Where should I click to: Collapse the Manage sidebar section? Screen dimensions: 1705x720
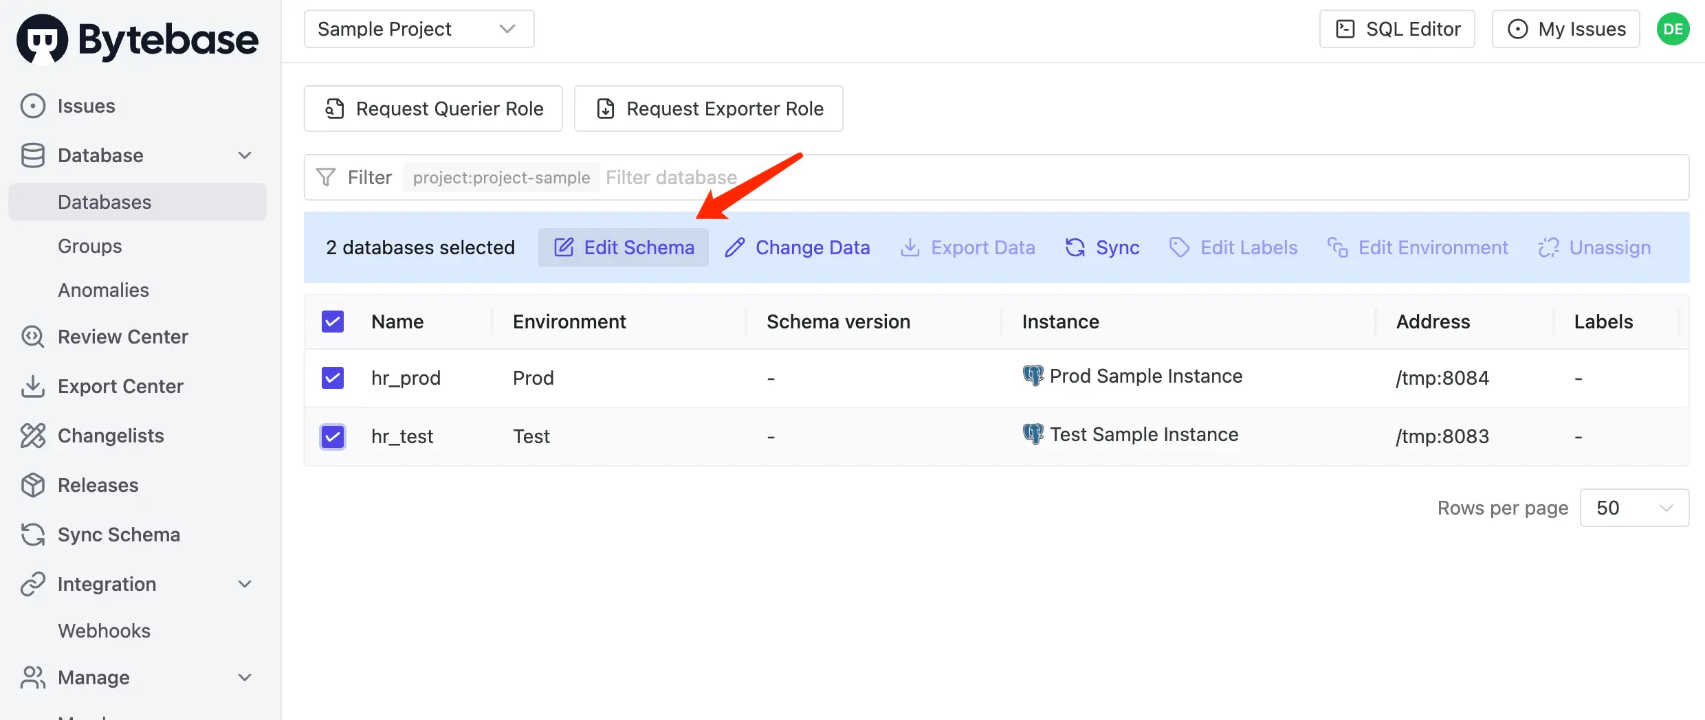point(245,677)
